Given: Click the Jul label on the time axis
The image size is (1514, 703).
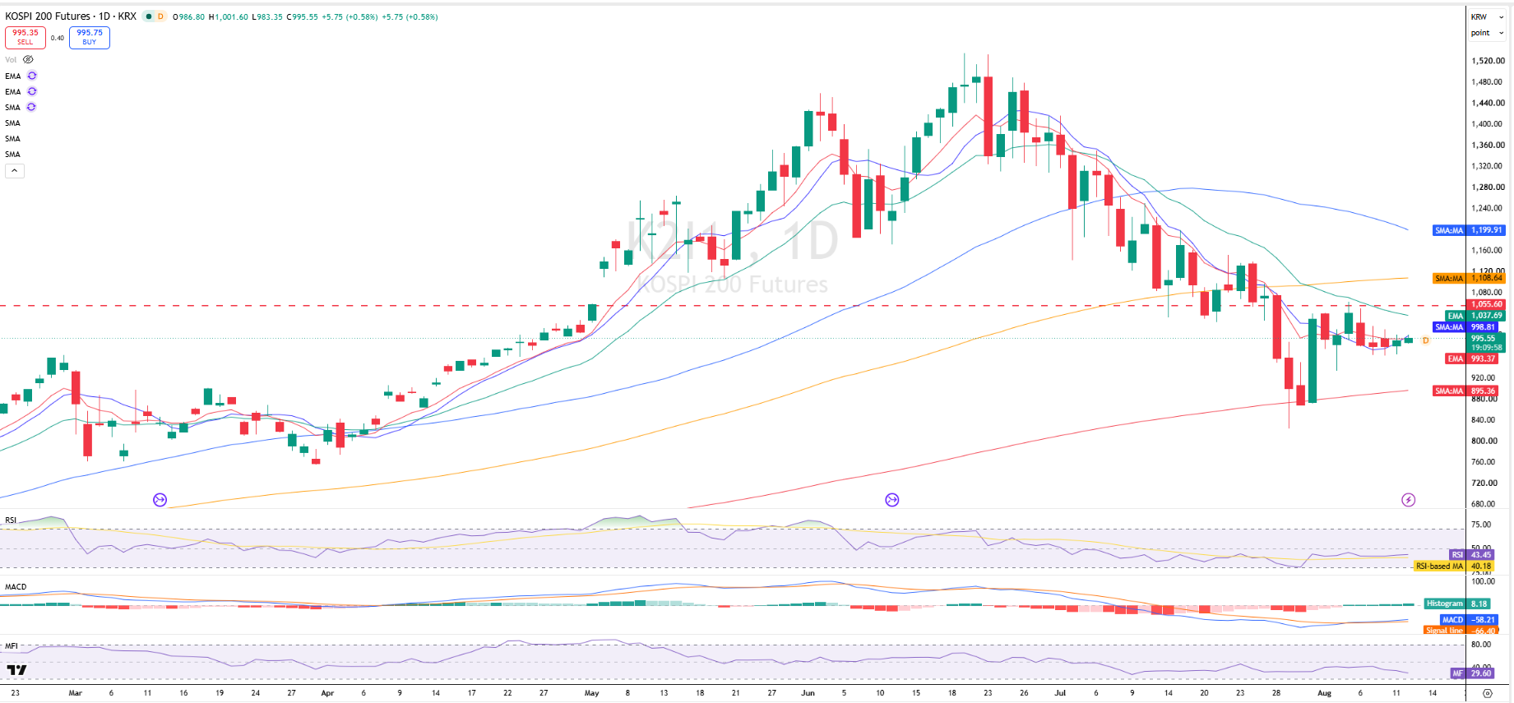Looking at the screenshot, I should pyautogui.click(x=1060, y=693).
